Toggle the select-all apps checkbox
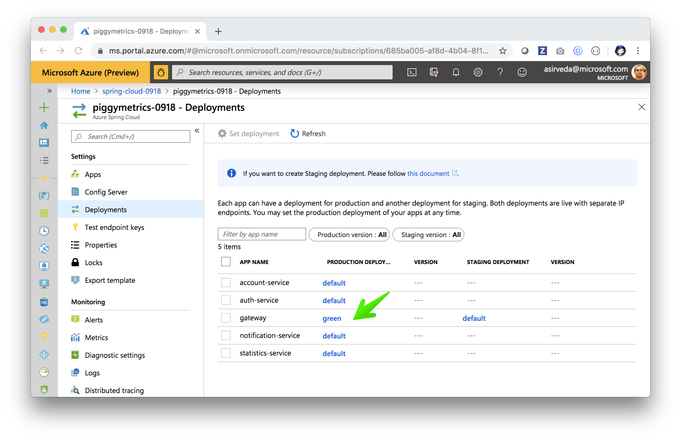Image resolution: width=681 pixels, height=441 pixels. 226,262
